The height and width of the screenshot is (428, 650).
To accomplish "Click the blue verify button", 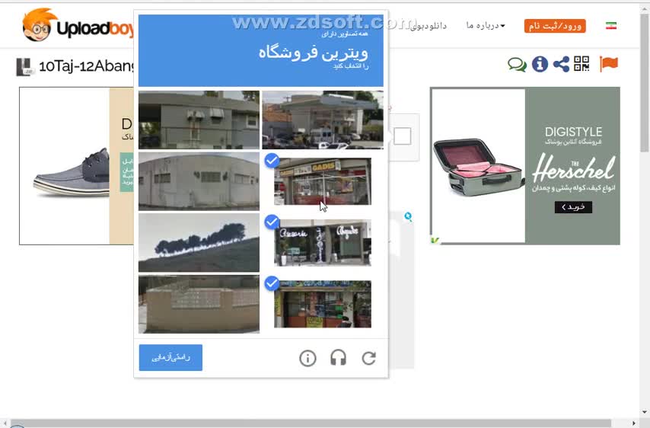I will (x=170, y=357).
